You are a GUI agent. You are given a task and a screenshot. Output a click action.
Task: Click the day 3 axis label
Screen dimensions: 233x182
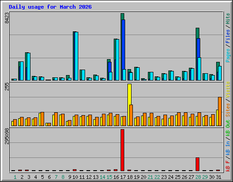point(29,177)
